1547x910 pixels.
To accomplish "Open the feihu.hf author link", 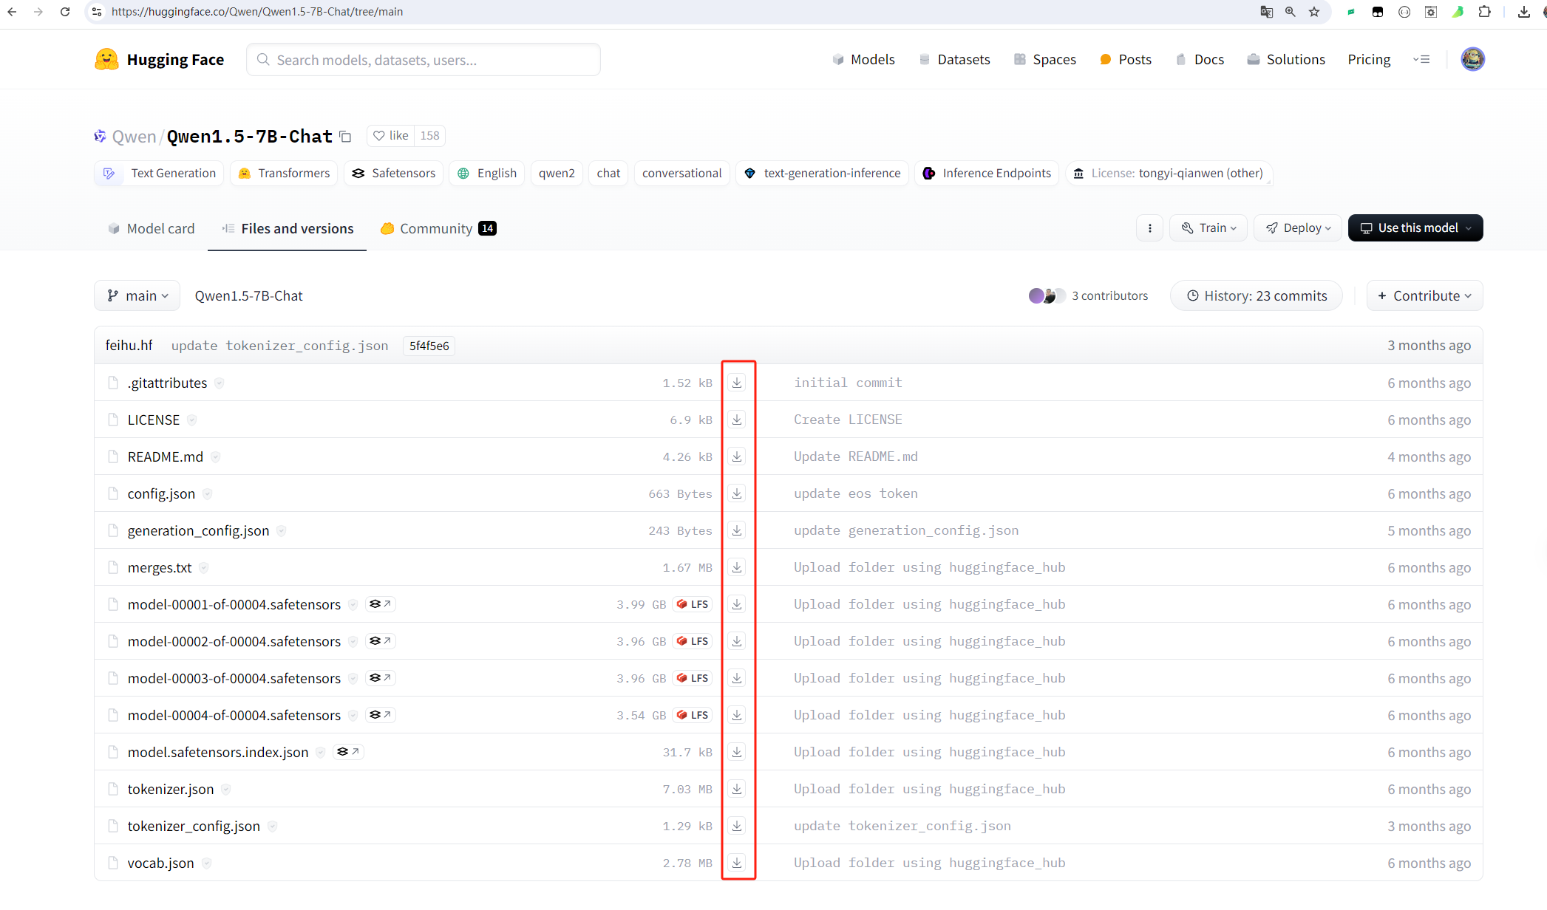I will tap(129, 346).
